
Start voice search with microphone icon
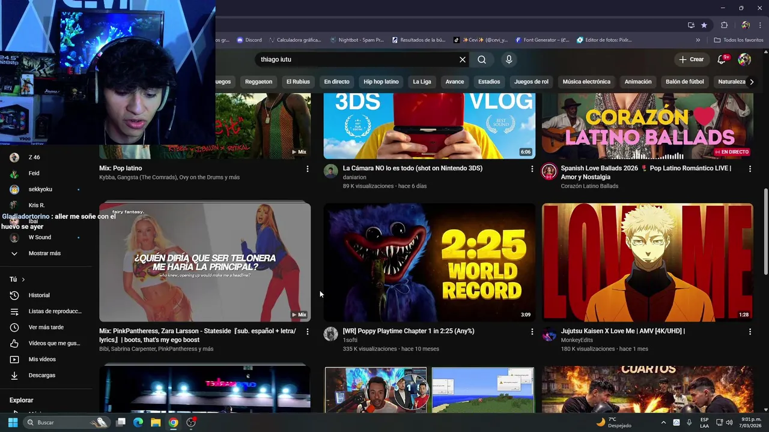509,59
